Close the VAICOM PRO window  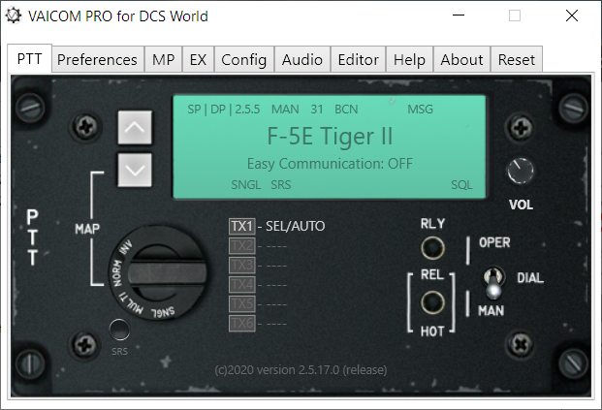[x=572, y=16]
